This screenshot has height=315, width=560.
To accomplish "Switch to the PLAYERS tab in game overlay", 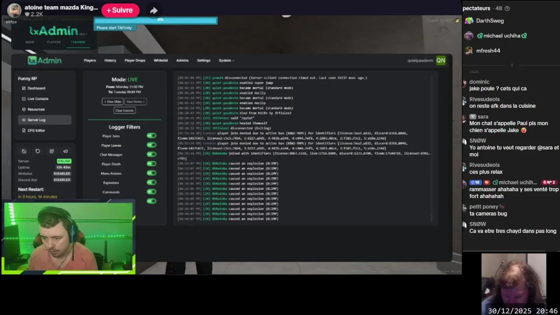I will coord(54,42).
